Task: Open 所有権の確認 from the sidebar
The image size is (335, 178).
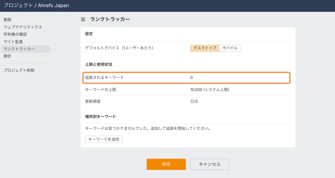Action: tap(15, 34)
